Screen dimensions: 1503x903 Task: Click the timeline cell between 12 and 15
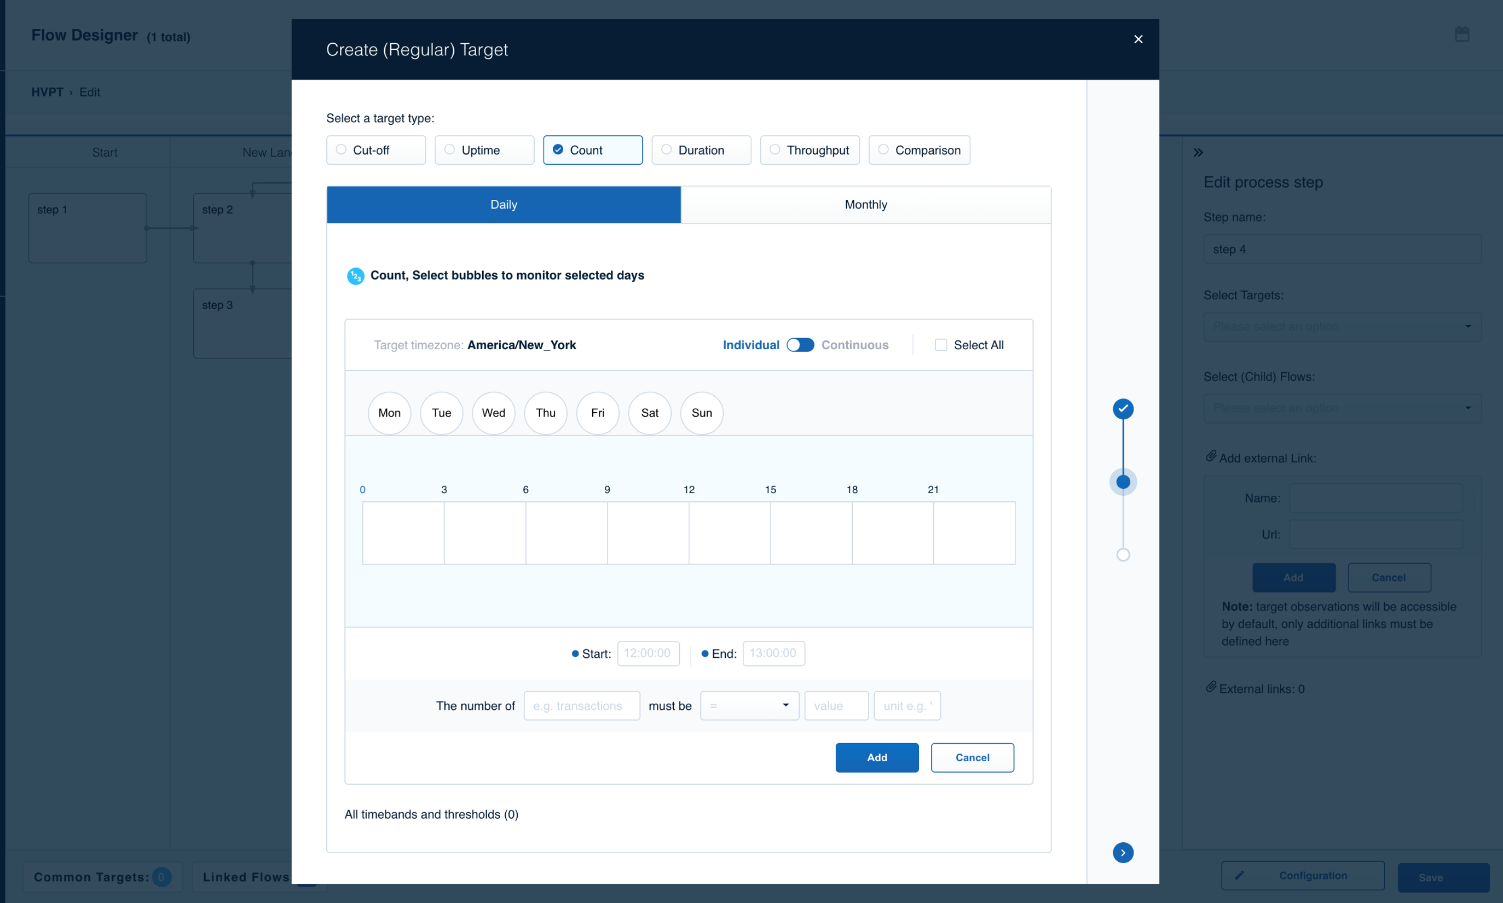point(729,533)
